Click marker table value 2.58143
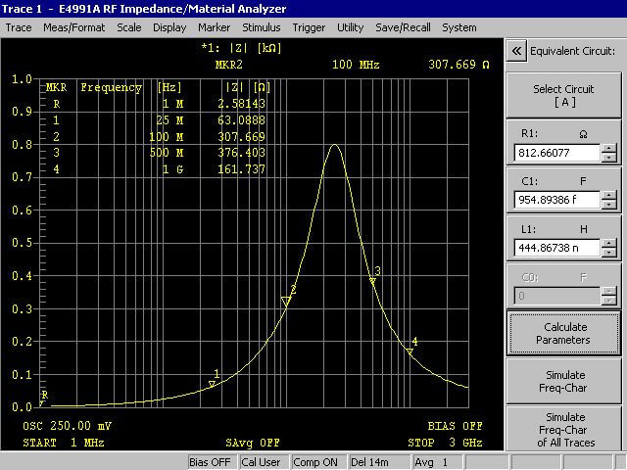This screenshot has height=470, width=627. click(x=242, y=104)
